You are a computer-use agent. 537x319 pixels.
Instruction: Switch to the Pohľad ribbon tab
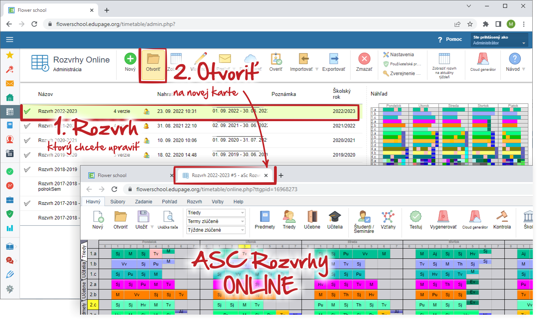coord(170,201)
